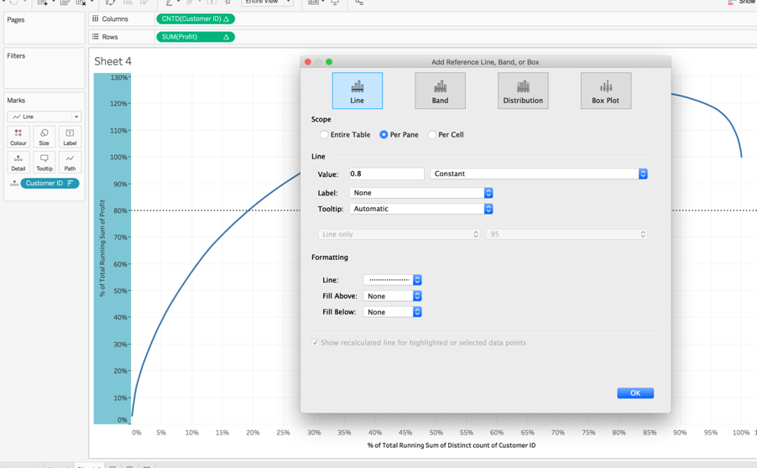Open the Detail marks card

tap(18, 162)
